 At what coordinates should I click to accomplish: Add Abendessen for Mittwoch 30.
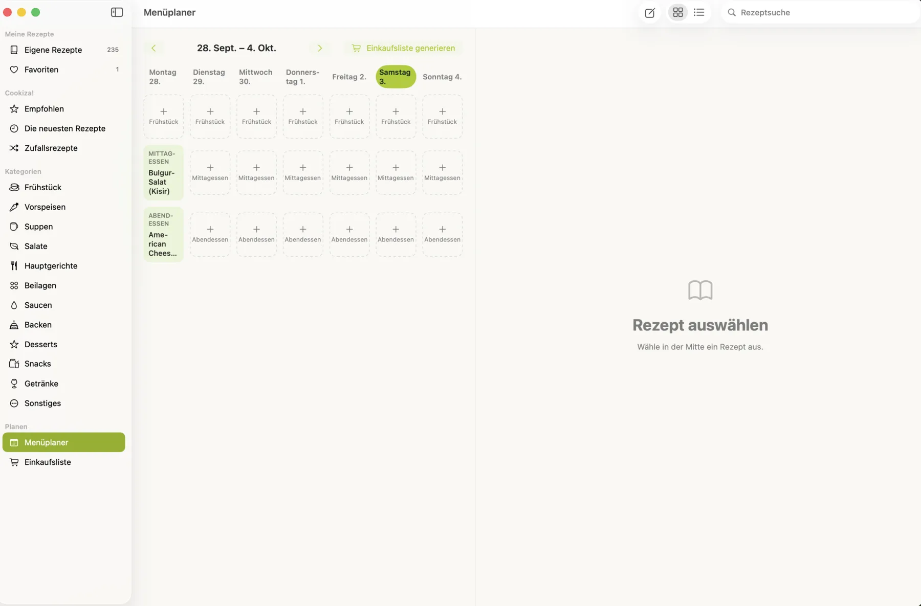click(x=257, y=234)
